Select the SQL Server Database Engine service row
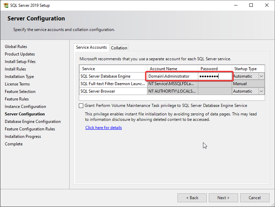 pyautogui.click(x=113, y=76)
